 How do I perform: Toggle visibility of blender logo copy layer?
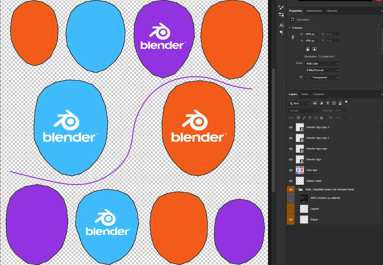click(x=291, y=149)
